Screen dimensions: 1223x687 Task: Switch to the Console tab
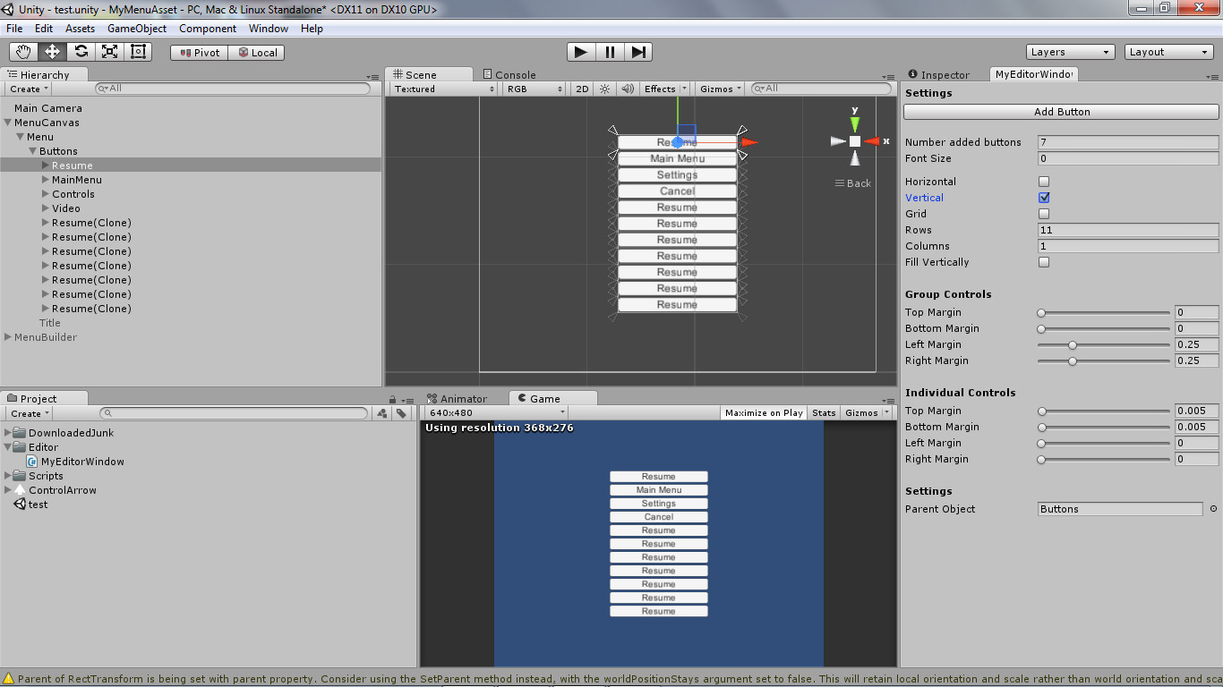513,74
